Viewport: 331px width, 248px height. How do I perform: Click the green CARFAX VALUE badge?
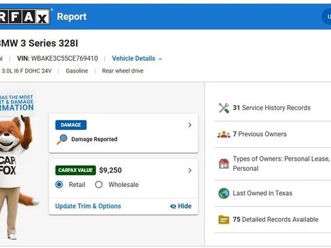click(75, 170)
